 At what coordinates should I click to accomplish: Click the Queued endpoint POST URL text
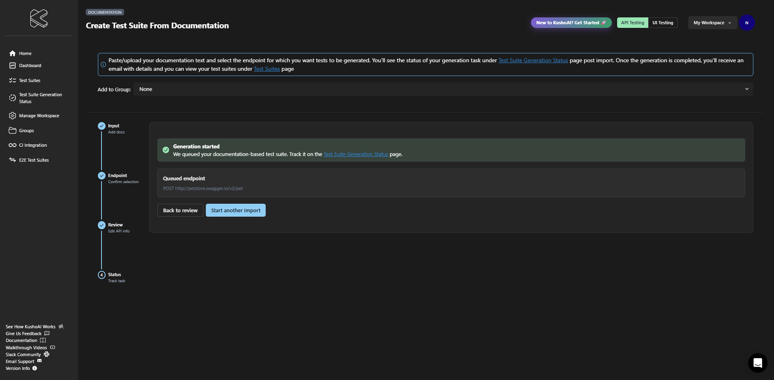click(203, 188)
